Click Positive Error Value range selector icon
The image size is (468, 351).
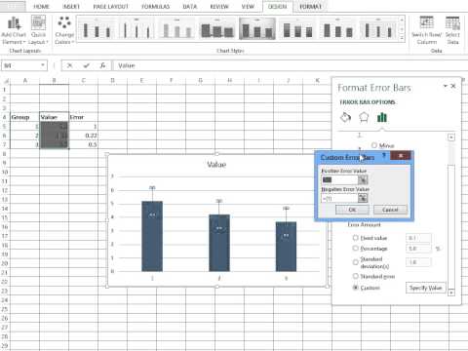tap(363, 179)
